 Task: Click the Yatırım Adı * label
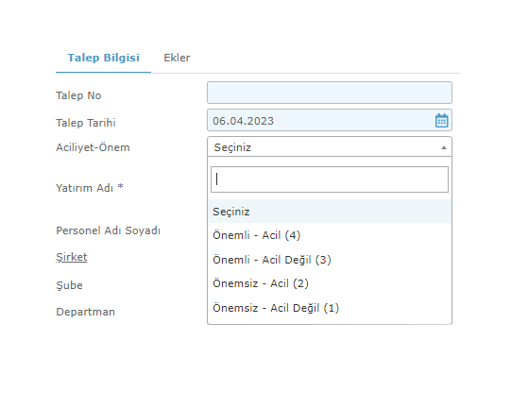coord(90,188)
